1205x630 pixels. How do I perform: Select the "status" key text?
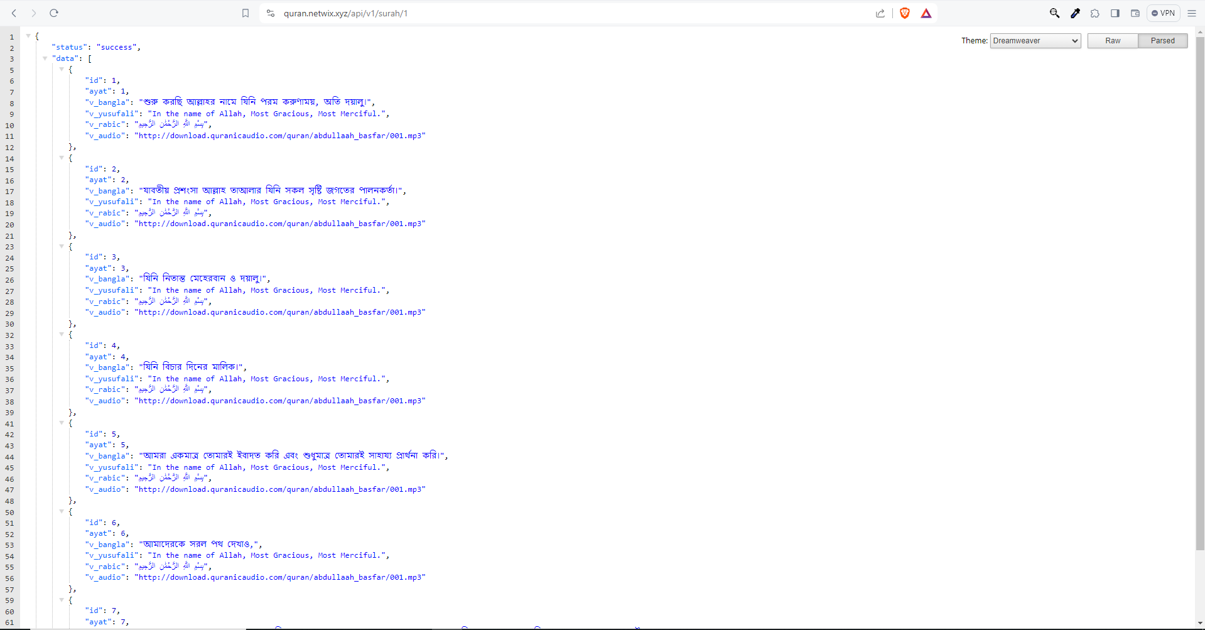point(69,47)
